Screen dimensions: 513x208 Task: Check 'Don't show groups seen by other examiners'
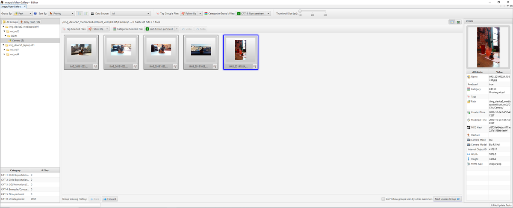pyautogui.click(x=383, y=199)
